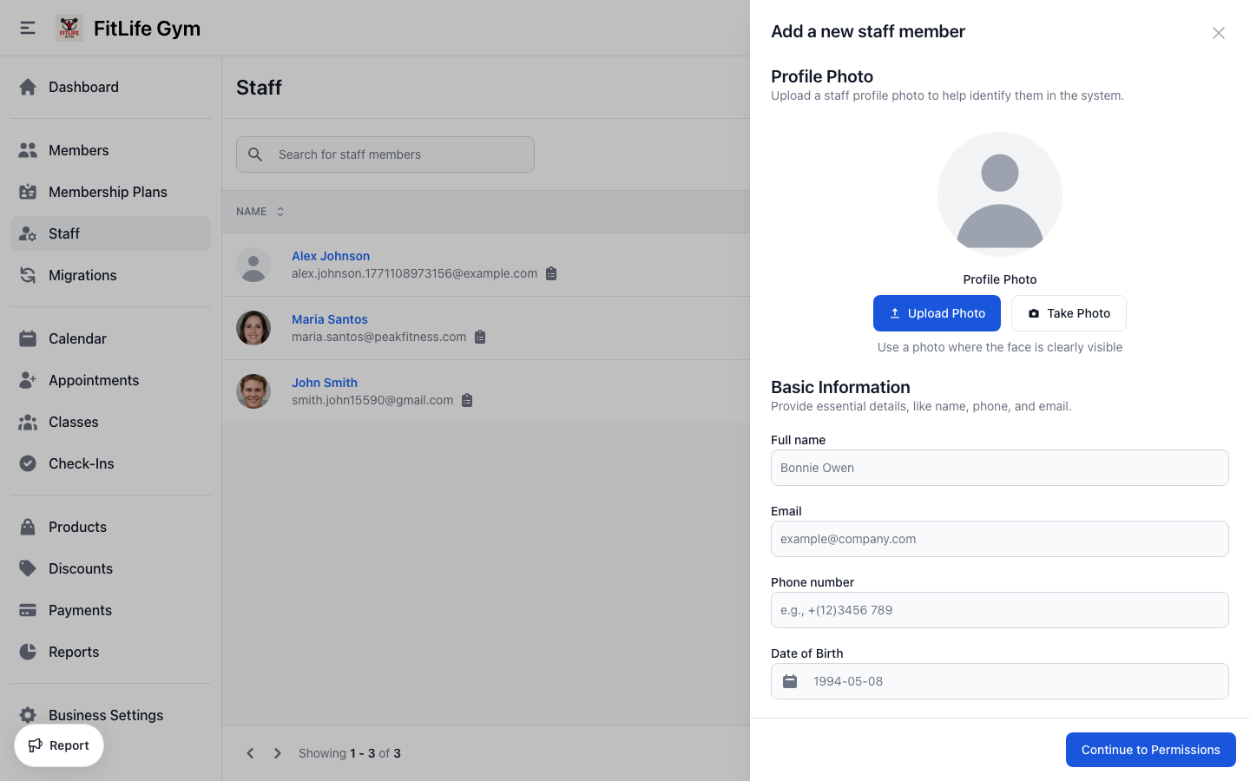Open the date picker for Date of Birth

(x=789, y=681)
